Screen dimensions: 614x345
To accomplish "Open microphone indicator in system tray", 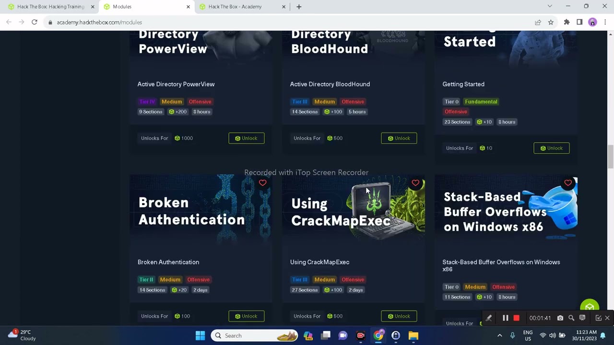I will click(x=512, y=335).
